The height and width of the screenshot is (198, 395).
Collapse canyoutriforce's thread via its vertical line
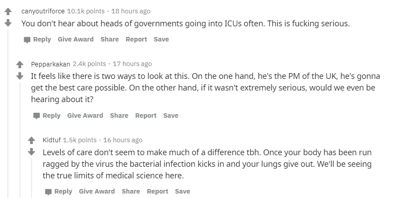click(8, 113)
